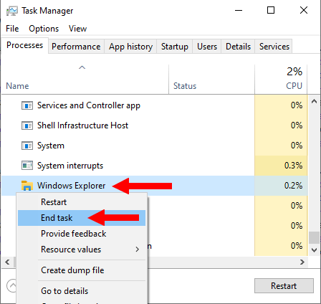Select the Windows Explorer process name
Screen dimensions: 321x304
click(71, 186)
